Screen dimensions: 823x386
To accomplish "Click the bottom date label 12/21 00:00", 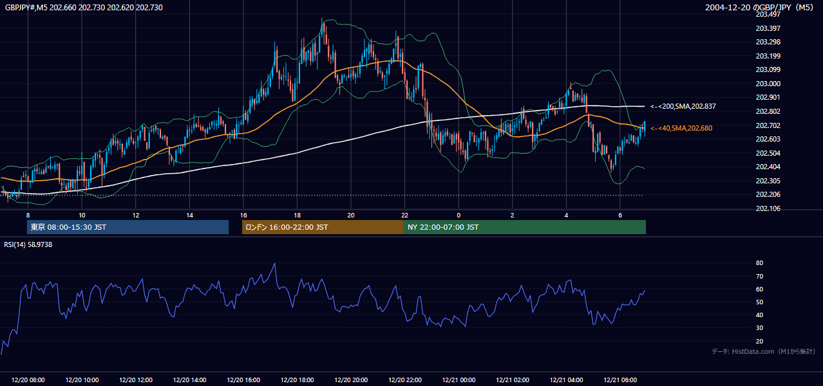I will click(x=459, y=380).
